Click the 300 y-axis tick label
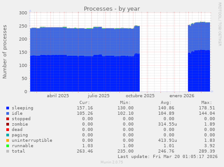Viewport: 224px width, 167px height. click(x=23, y=13)
